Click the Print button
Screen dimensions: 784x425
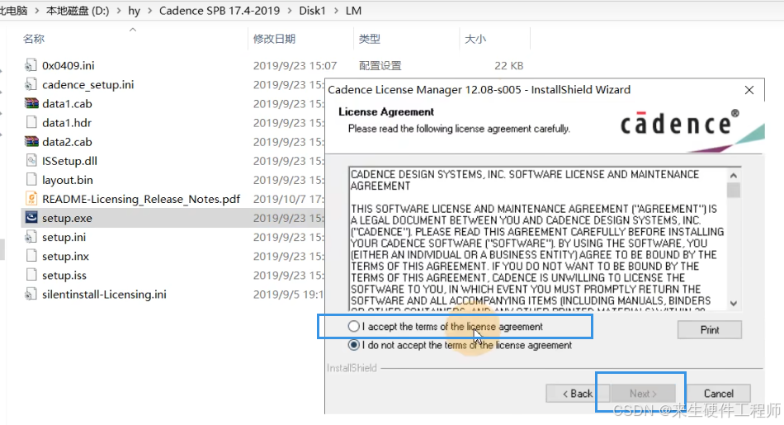tap(710, 330)
